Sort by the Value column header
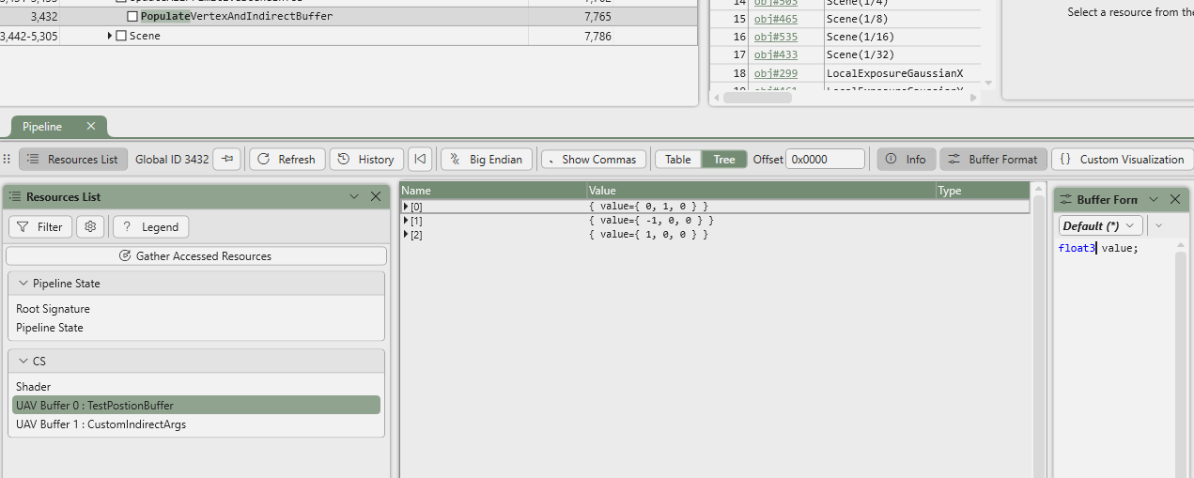Viewport: 1194px width, 478px height. click(762, 191)
